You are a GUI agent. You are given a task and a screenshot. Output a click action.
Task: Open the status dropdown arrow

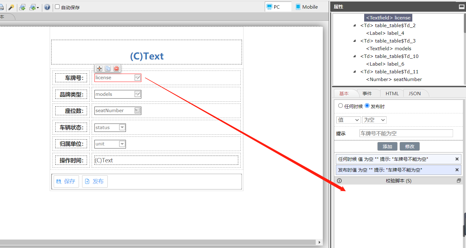[122, 127]
